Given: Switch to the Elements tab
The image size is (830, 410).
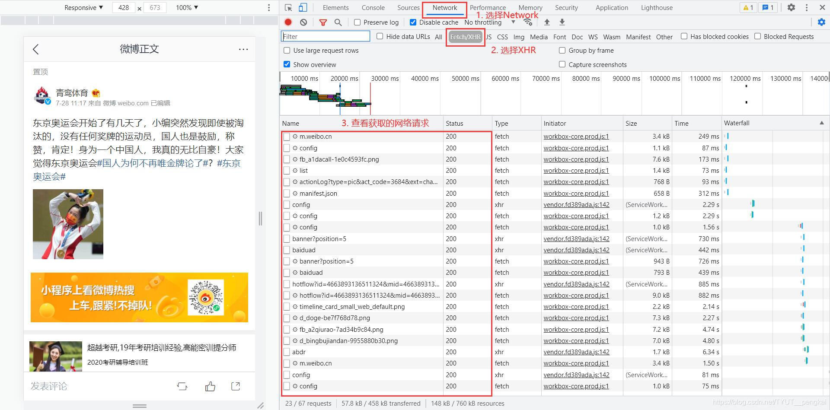Looking at the screenshot, I should tap(335, 7).
